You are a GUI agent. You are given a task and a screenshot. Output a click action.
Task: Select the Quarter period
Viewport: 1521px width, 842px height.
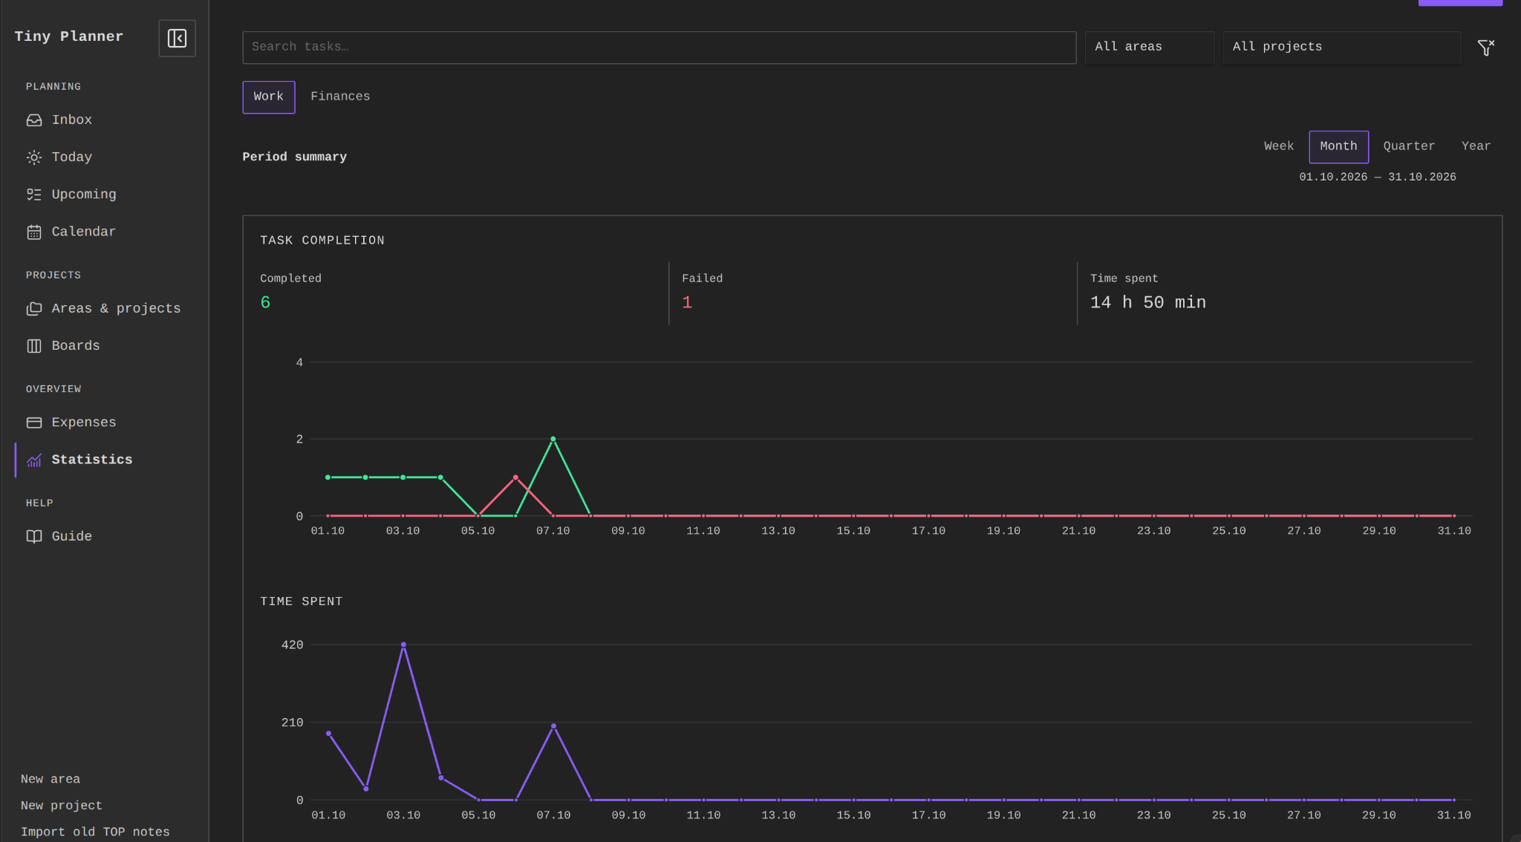point(1409,146)
